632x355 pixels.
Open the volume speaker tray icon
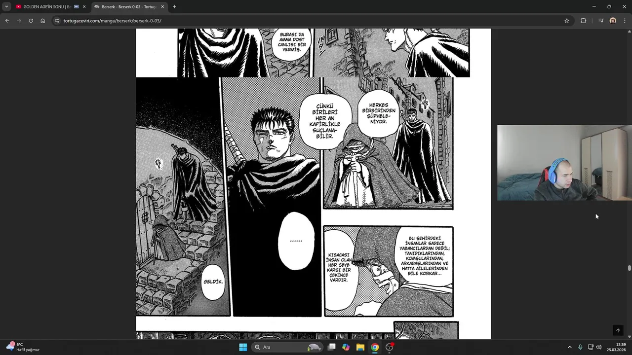tap(599, 347)
